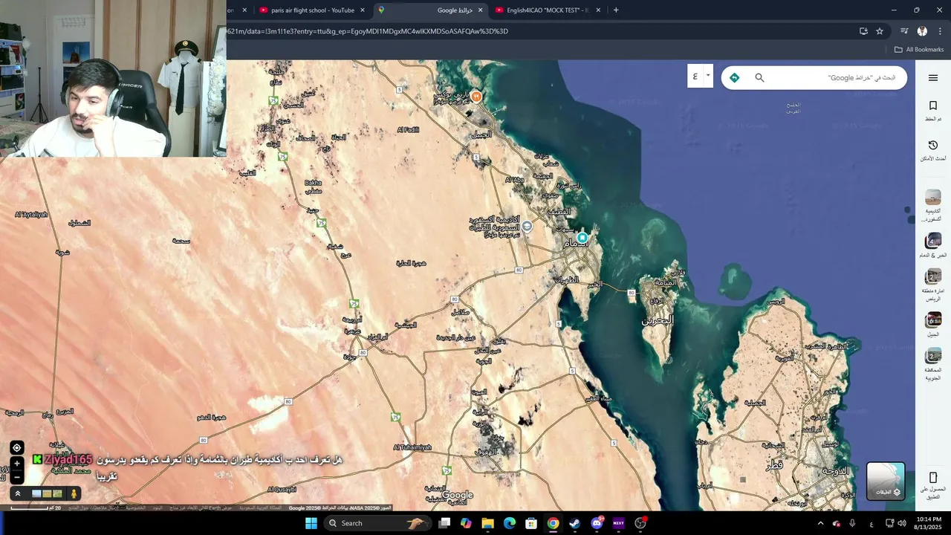Open Microsoft Edge from the taskbar
This screenshot has height=535, width=951.
coord(510,523)
